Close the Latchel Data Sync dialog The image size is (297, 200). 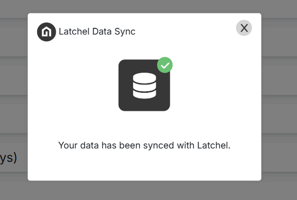point(244,28)
